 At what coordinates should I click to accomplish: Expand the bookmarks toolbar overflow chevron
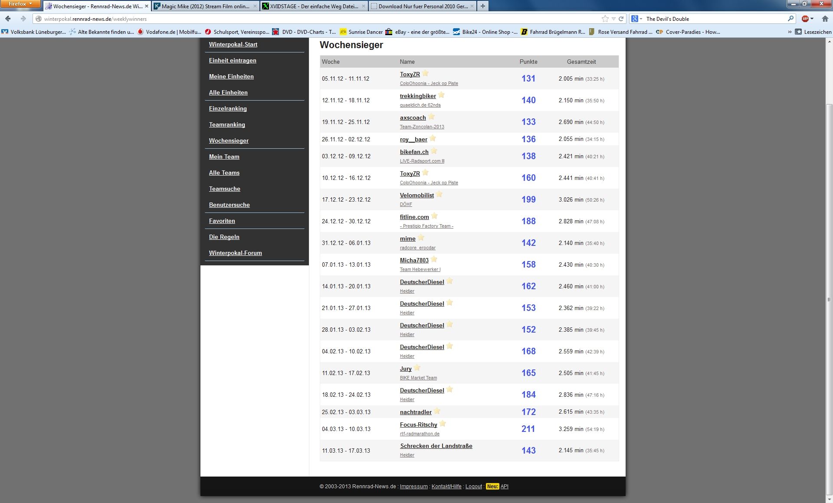790,32
